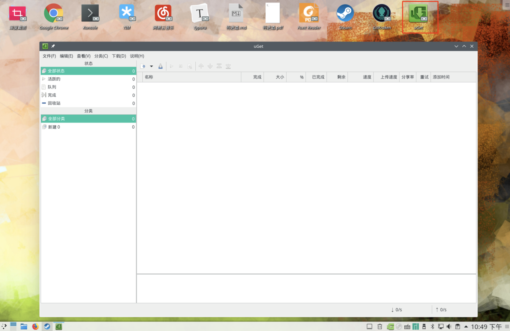Image resolution: width=510 pixels, height=331 pixels.
Task: Sort by the 剩余 column header
Action: coord(337,77)
